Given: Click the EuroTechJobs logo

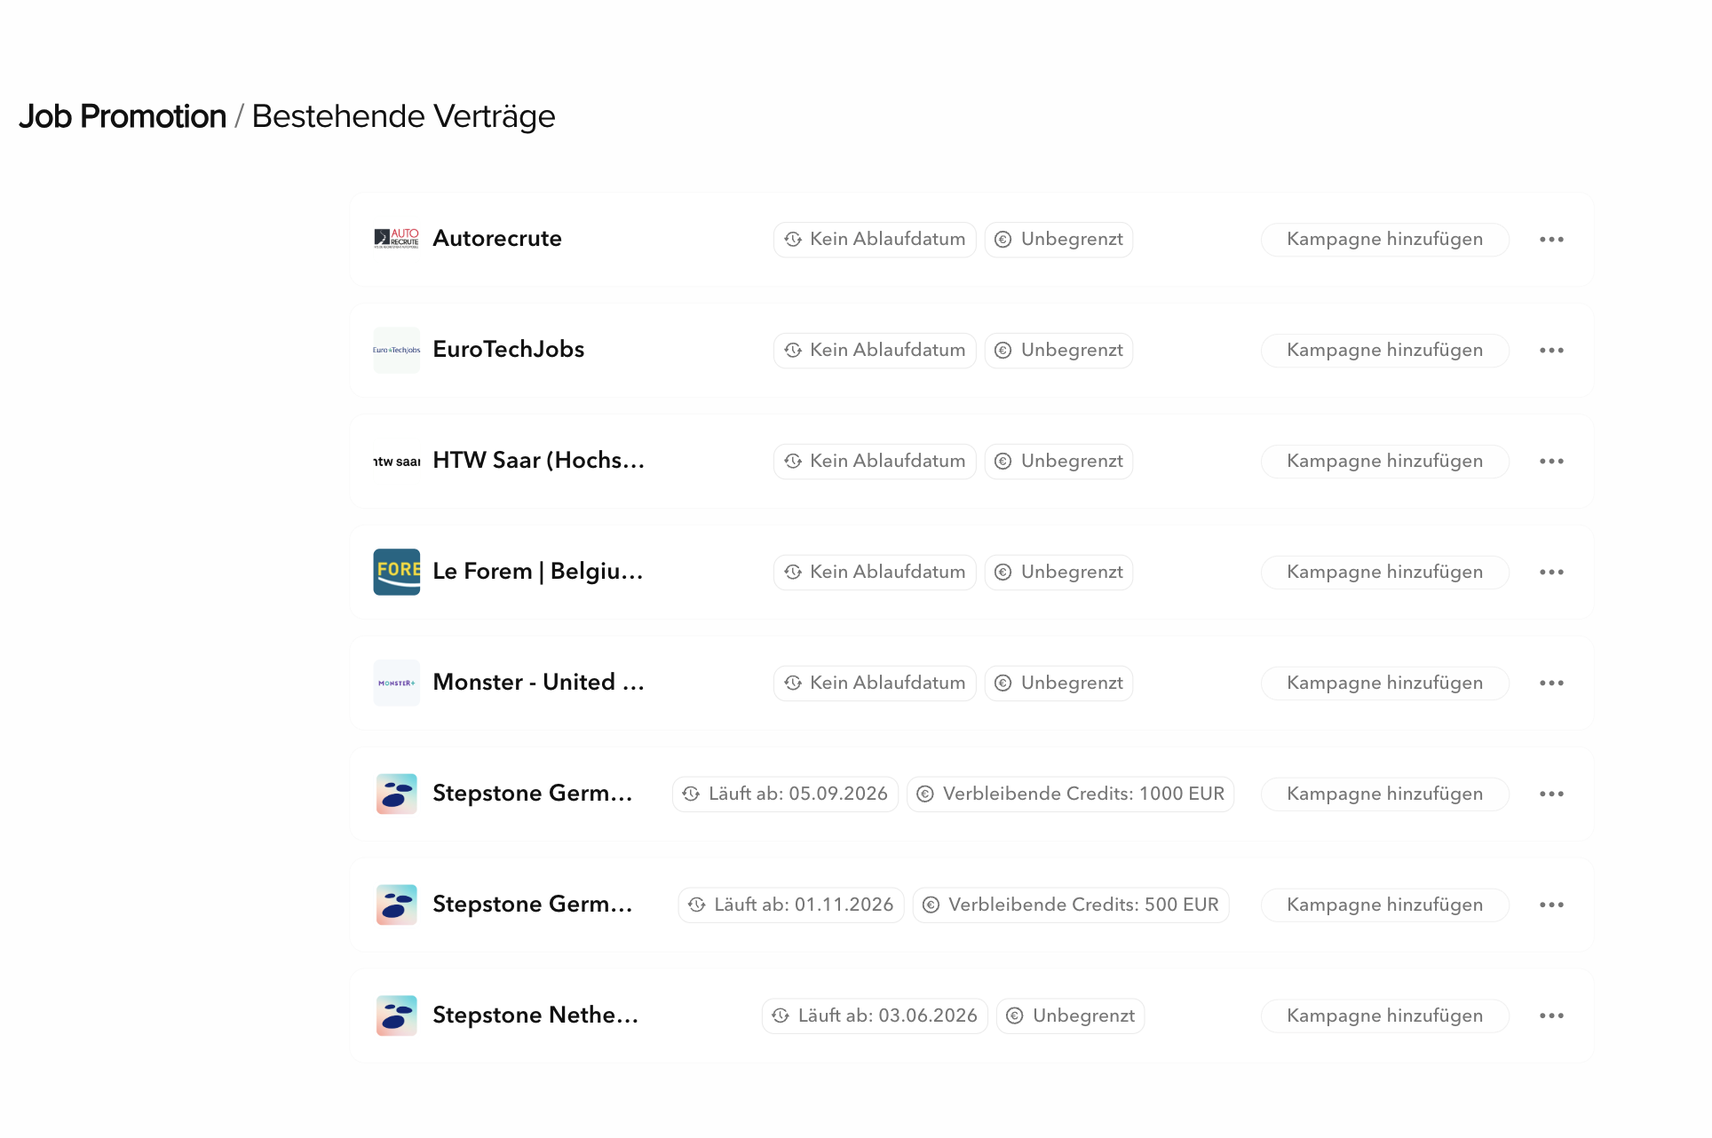Looking at the screenshot, I should [x=396, y=350].
